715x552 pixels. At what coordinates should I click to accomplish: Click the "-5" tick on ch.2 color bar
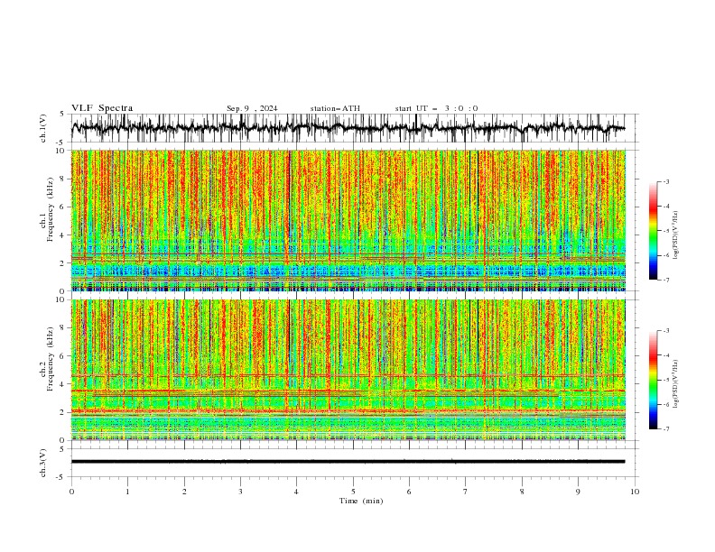coord(666,380)
